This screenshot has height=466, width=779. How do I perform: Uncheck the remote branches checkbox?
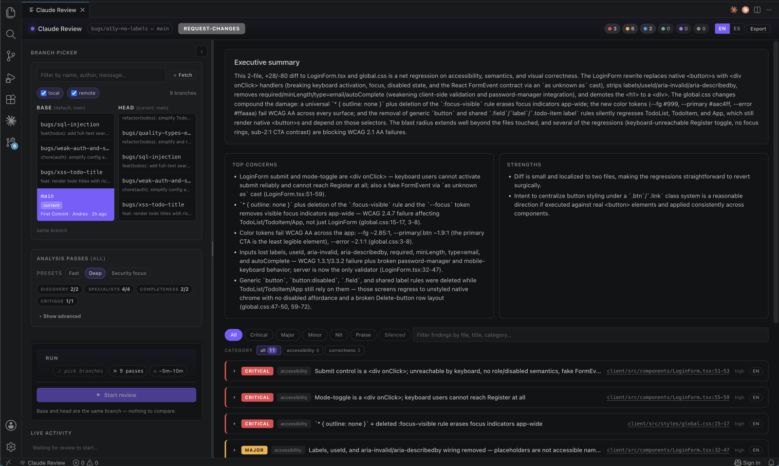point(74,93)
